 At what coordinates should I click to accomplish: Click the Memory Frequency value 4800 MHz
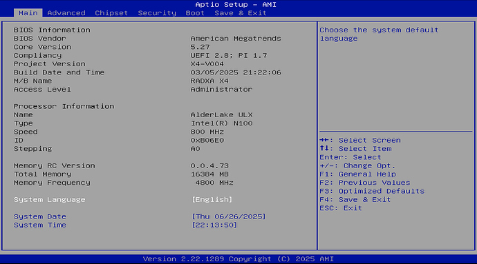coord(214,183)
